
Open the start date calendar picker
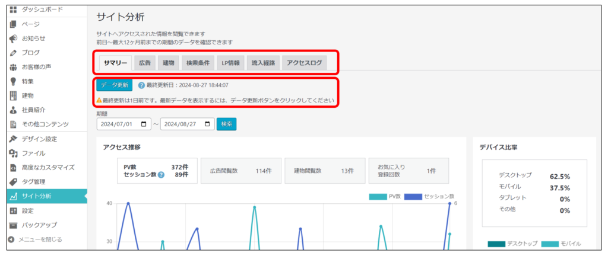[x=143, y=124]
